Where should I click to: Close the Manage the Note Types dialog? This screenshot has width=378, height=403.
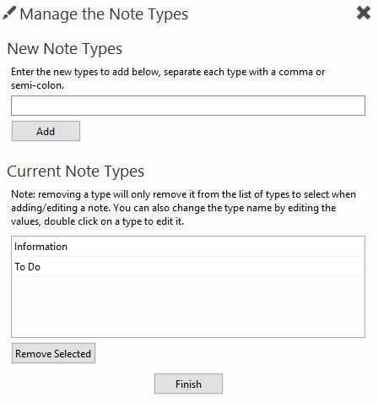tap(364, 13)
